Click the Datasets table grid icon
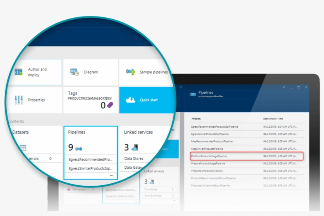This screenshot has width=324, height=216. 23,148
